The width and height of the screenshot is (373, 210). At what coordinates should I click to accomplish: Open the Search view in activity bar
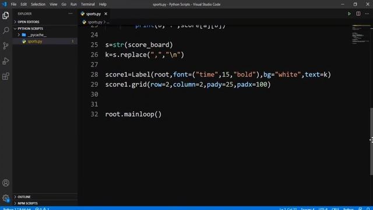click(6, 30)
